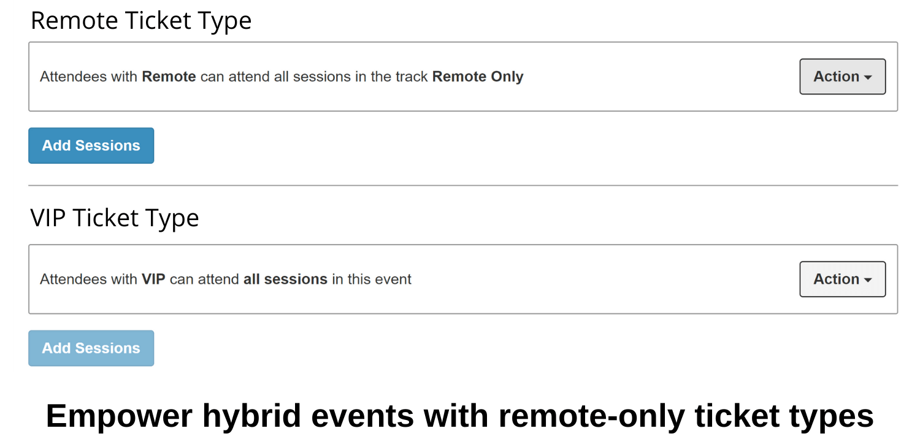Screen dimensions: 920x439
Task: Select the bold Remote Only track name
Action: tap(478, 77)
